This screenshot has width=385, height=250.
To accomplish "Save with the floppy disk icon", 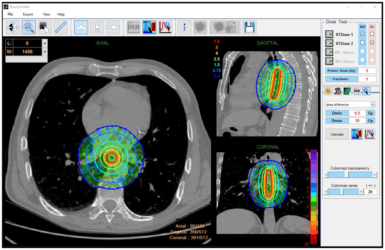I will click(249, 27).
